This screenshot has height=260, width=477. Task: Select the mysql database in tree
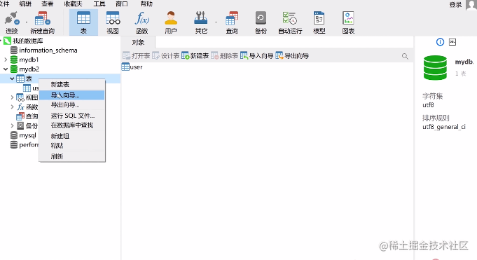pos(27,135)
